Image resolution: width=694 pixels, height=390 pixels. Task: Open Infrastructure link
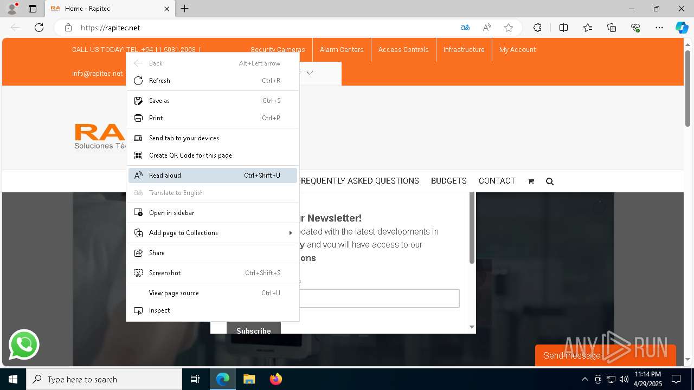(464, 49)
